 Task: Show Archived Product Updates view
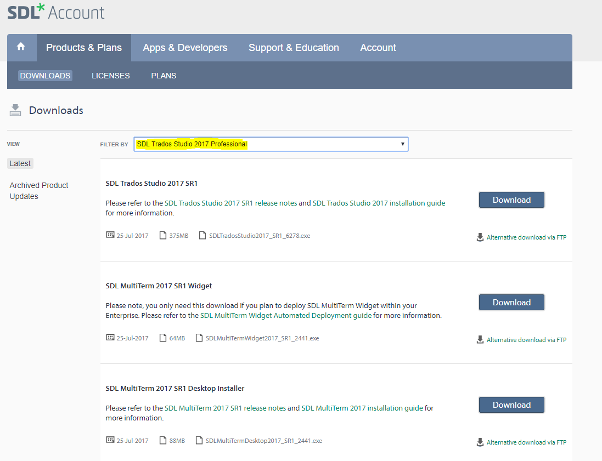click(x=39, y=191)
